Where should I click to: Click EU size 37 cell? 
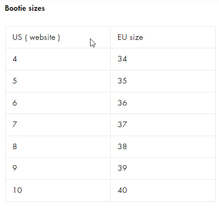click(x=163, y=125)
